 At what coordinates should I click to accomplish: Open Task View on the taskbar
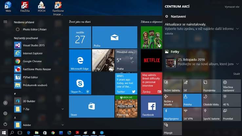20,133
